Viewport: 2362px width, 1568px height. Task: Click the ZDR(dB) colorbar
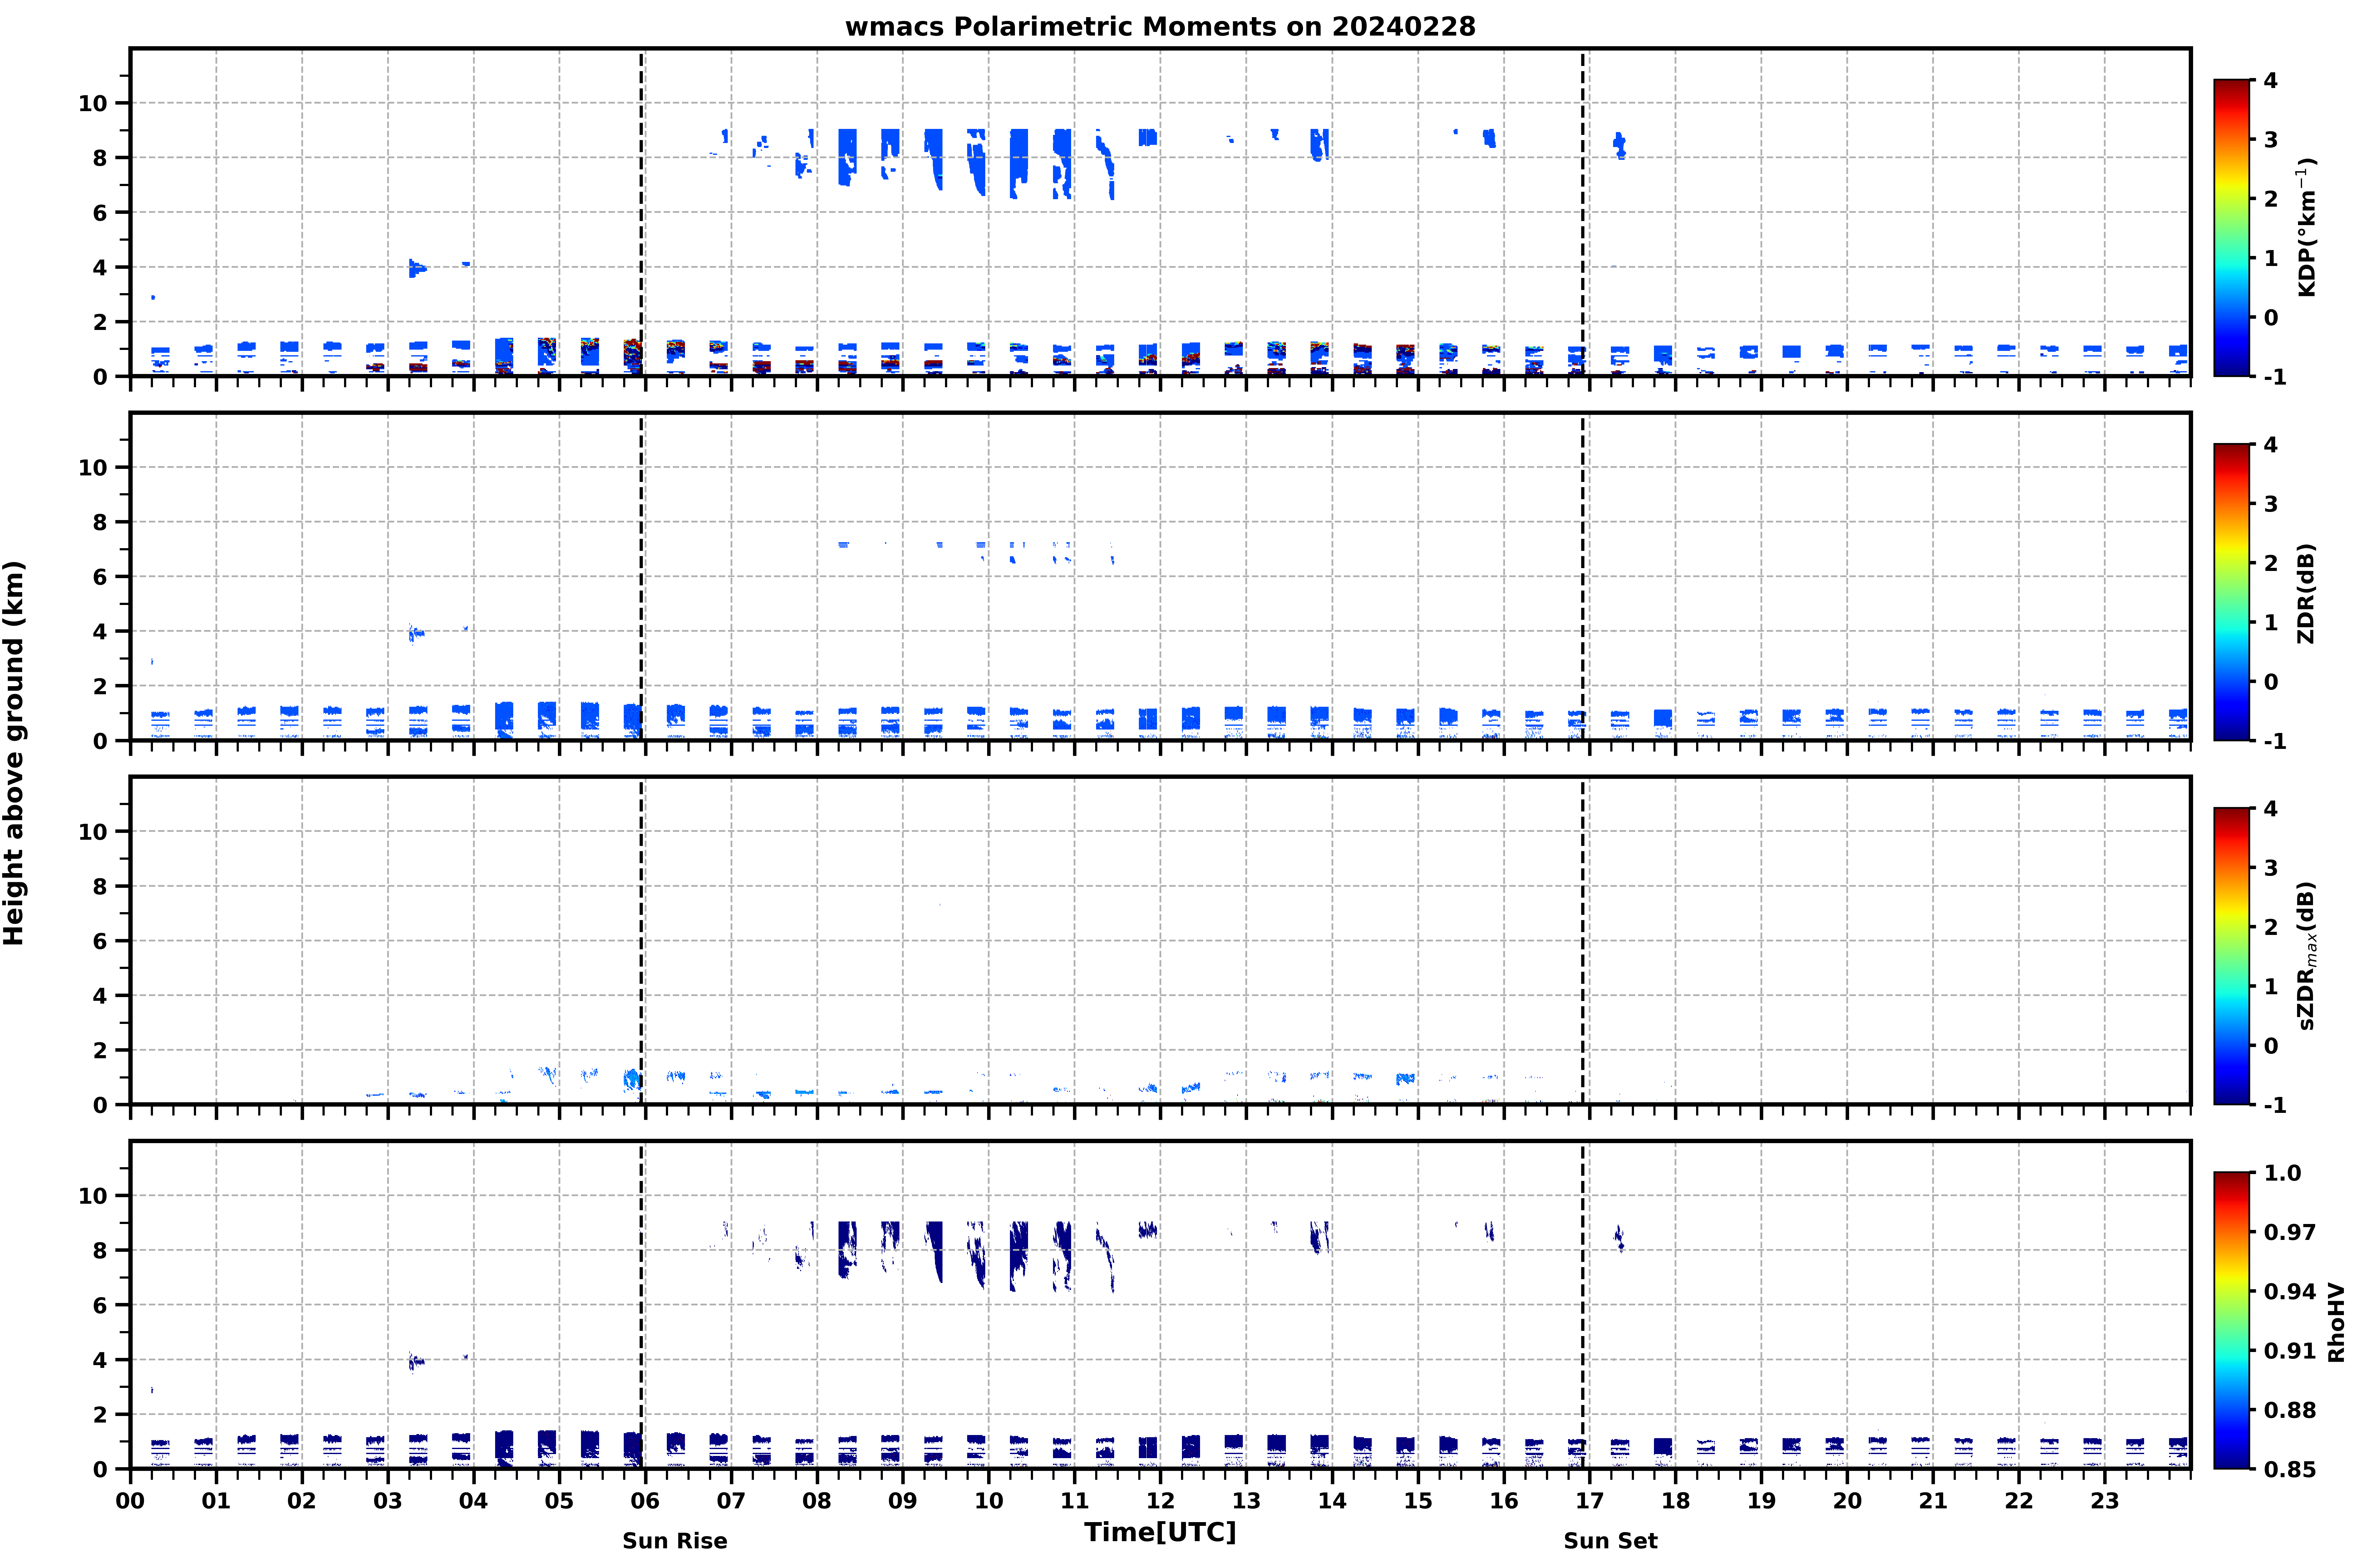(2231, 592)
